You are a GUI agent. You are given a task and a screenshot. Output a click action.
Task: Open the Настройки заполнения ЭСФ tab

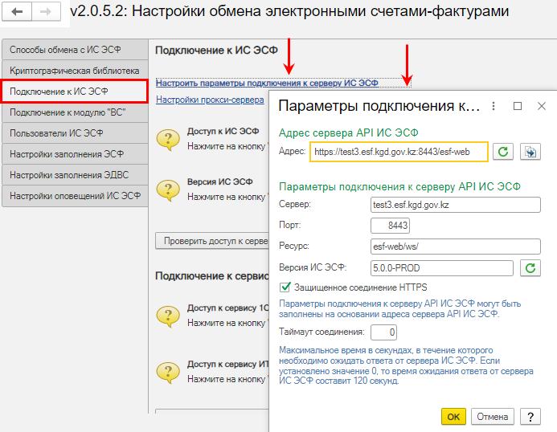[75, 154]
